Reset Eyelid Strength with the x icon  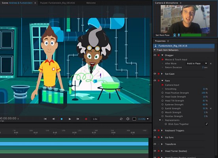point(211,109)
